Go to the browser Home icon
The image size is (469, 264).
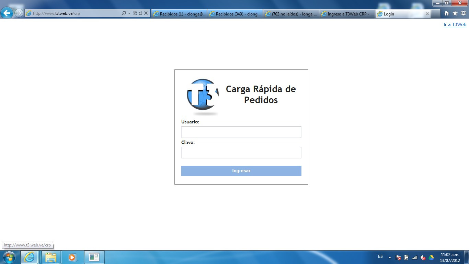pos(447,13)
